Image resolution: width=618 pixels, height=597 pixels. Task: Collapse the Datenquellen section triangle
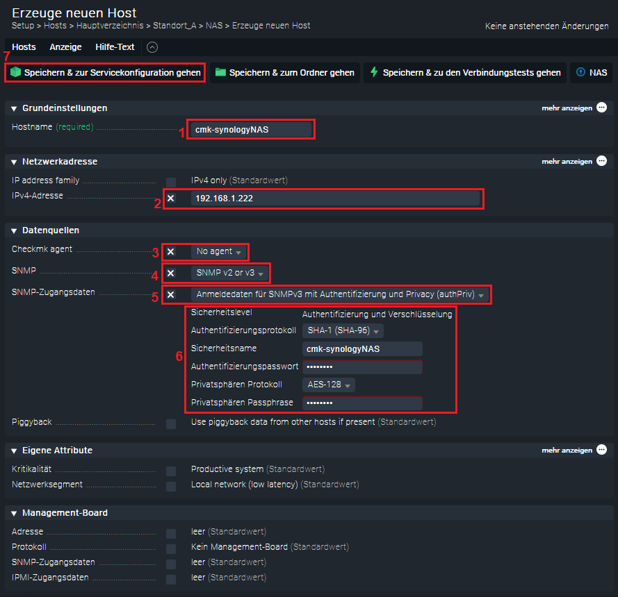(14, 230)
